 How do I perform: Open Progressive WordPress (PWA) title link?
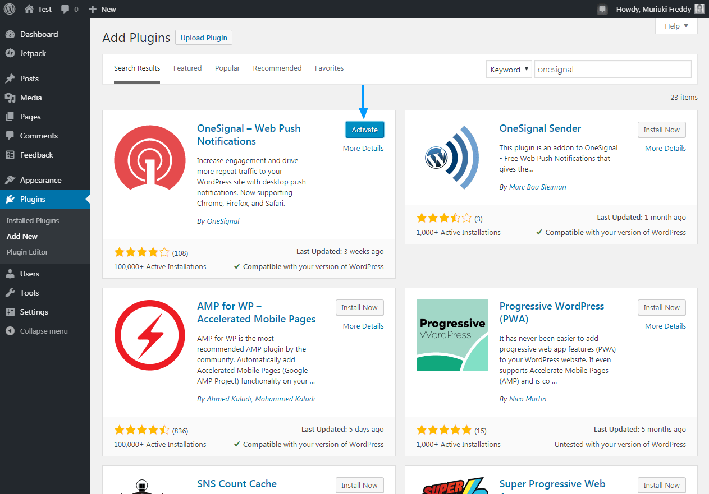pos(552,312)
